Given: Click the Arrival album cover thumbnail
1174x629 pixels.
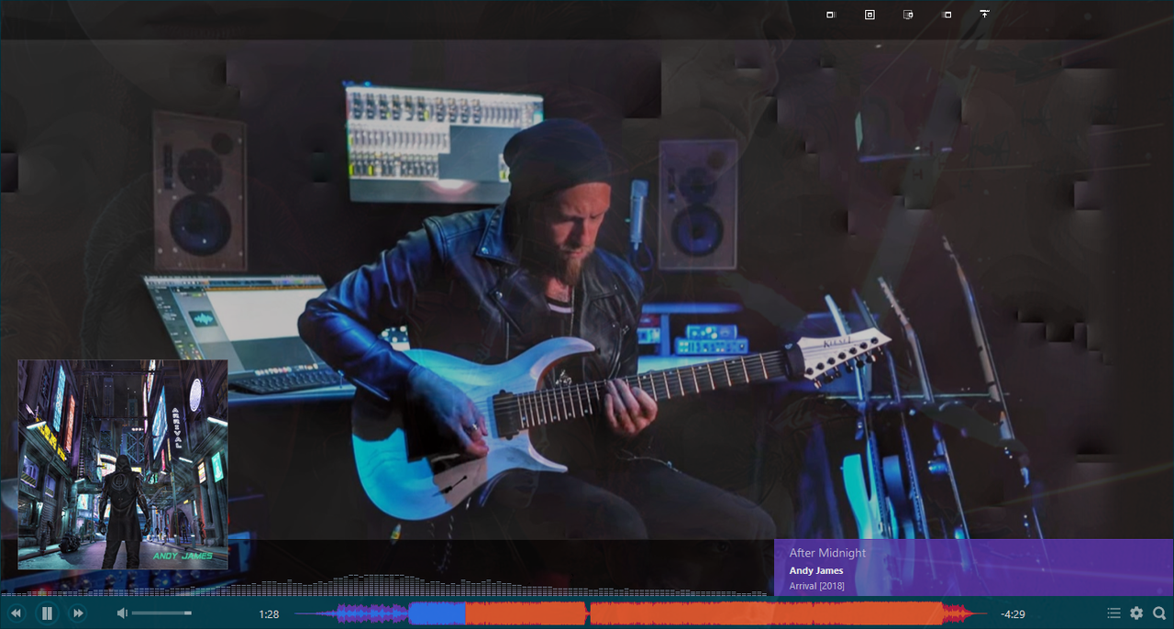Looking at the screenshot, I should pos(123,464).
